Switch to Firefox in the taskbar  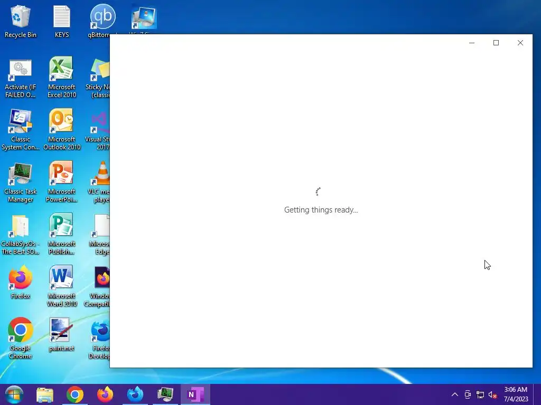pos(105,394)
